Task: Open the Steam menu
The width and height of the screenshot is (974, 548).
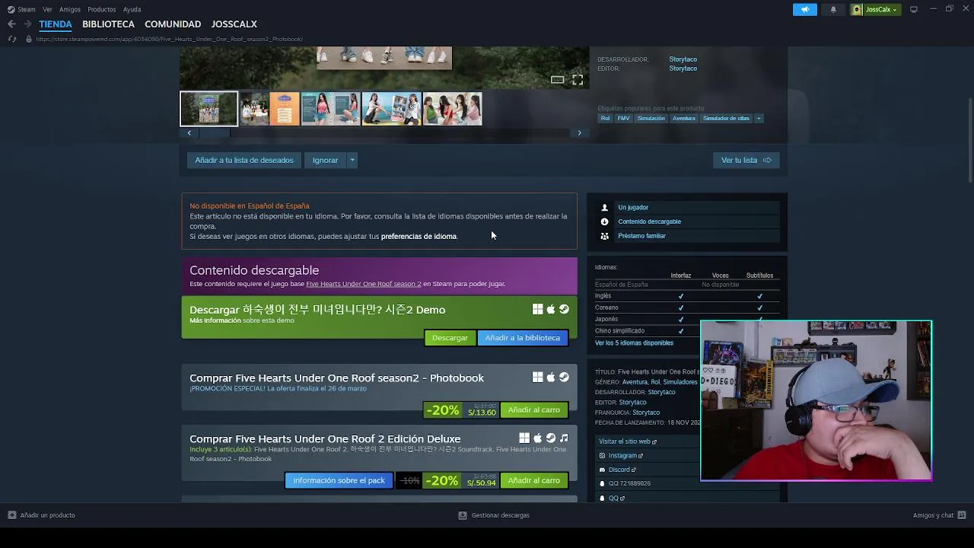Action: 22,9
